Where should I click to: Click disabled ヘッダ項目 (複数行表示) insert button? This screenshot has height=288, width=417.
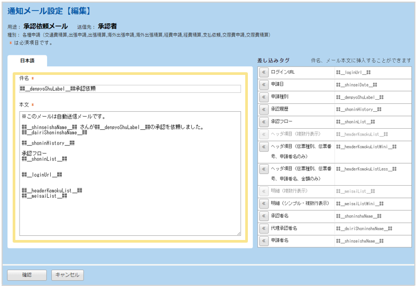pos(264,135)
